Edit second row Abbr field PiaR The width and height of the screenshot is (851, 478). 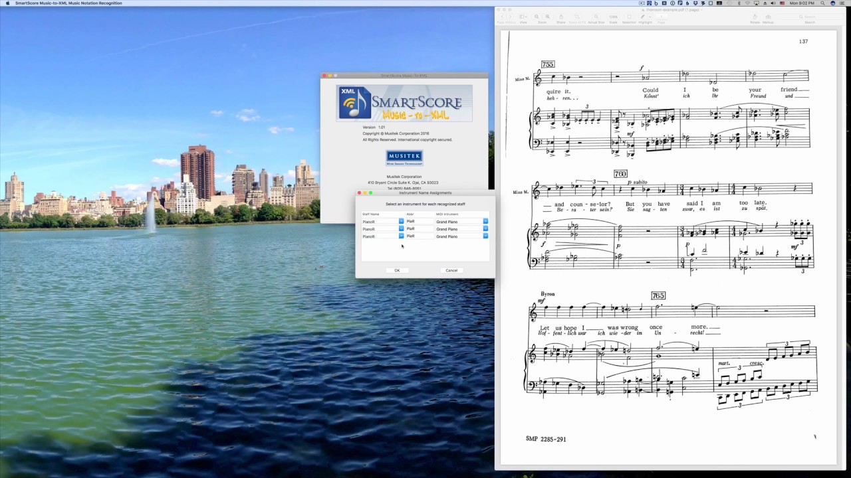click(419, 228)
